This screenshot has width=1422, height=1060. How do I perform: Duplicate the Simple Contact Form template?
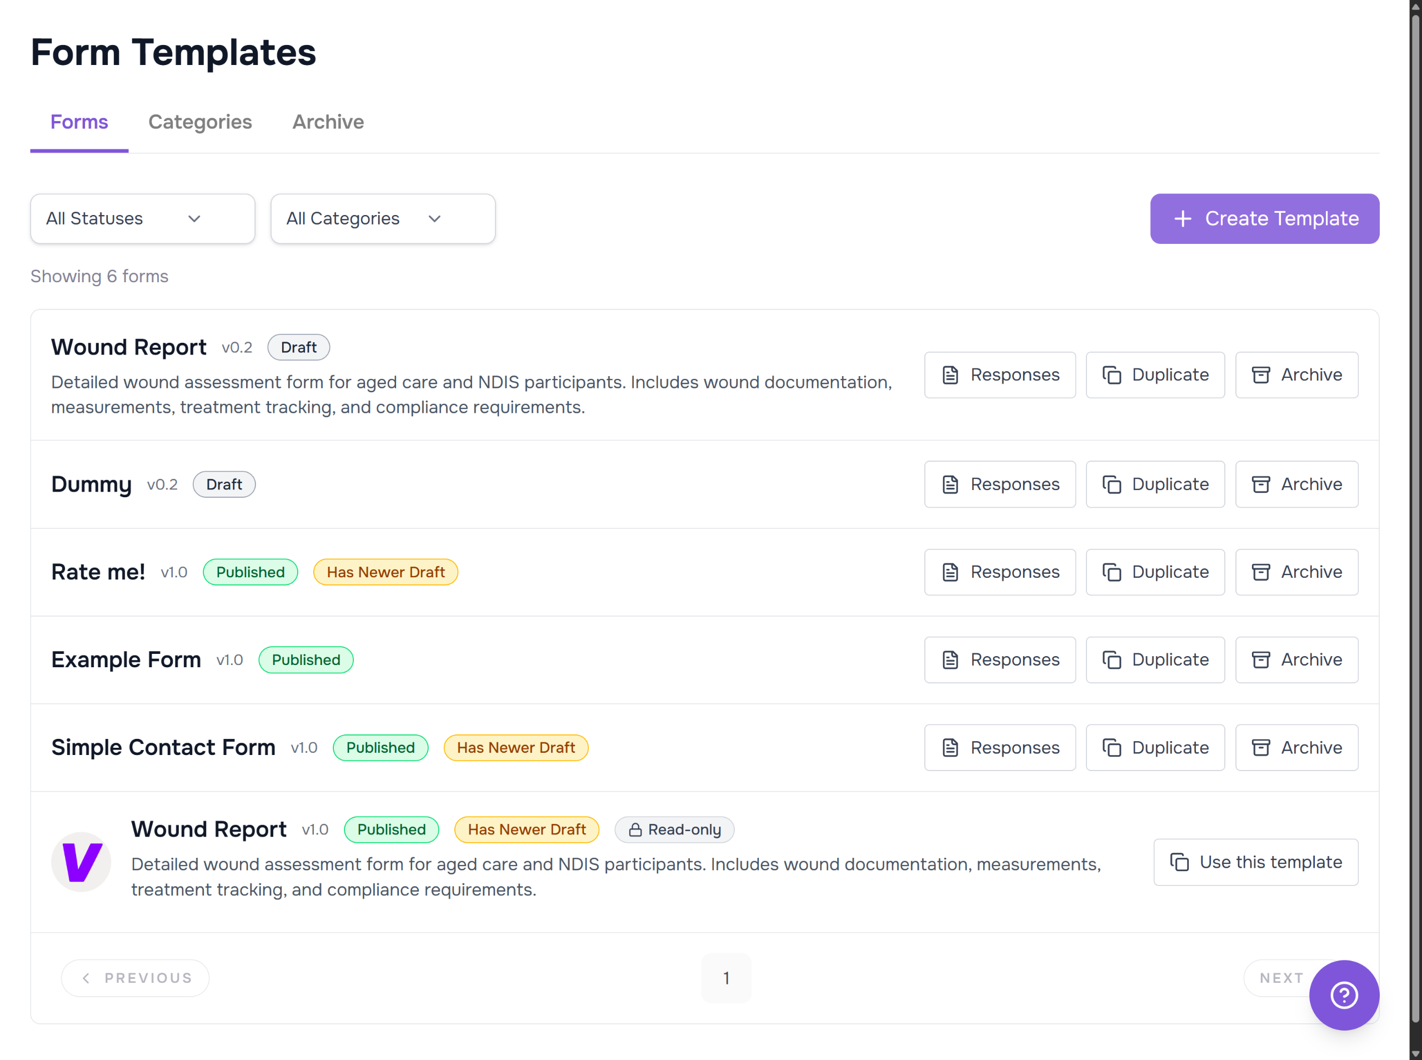1154,748
